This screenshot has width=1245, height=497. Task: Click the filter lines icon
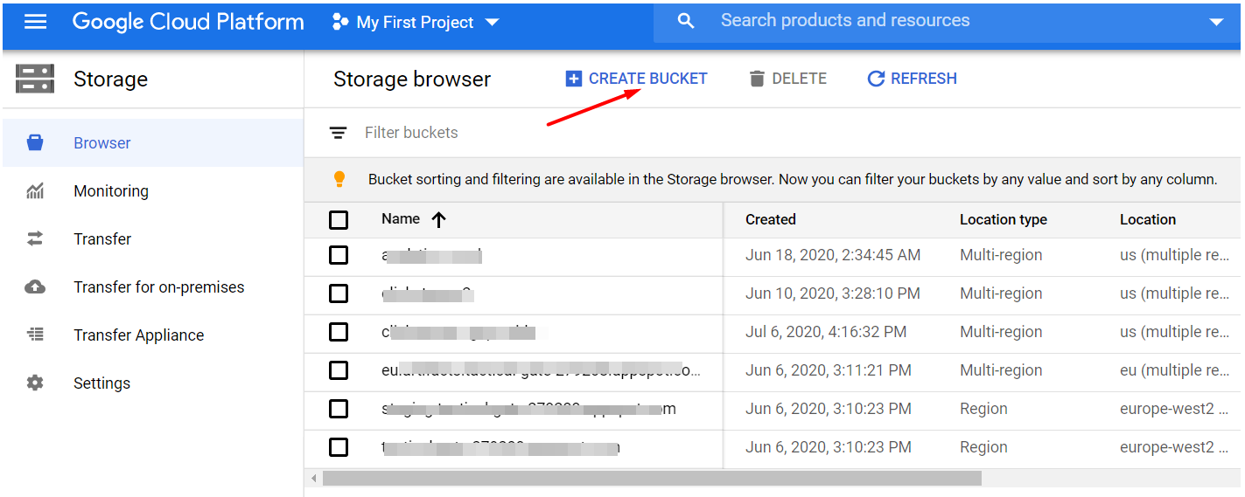coord(338,133)
